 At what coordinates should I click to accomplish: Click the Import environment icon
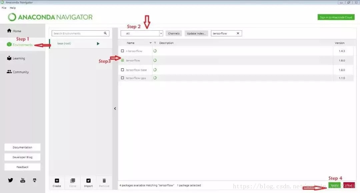click(88, 181)
